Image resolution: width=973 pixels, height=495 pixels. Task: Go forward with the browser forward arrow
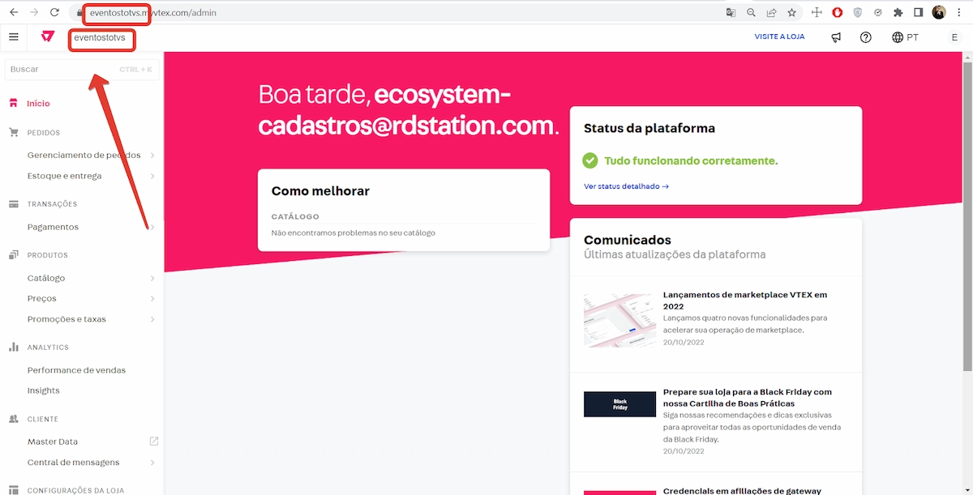click(34, 12)
